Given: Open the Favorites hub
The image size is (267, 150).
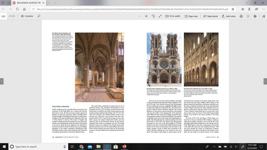Looking at the screenshot, I should 243,9.
